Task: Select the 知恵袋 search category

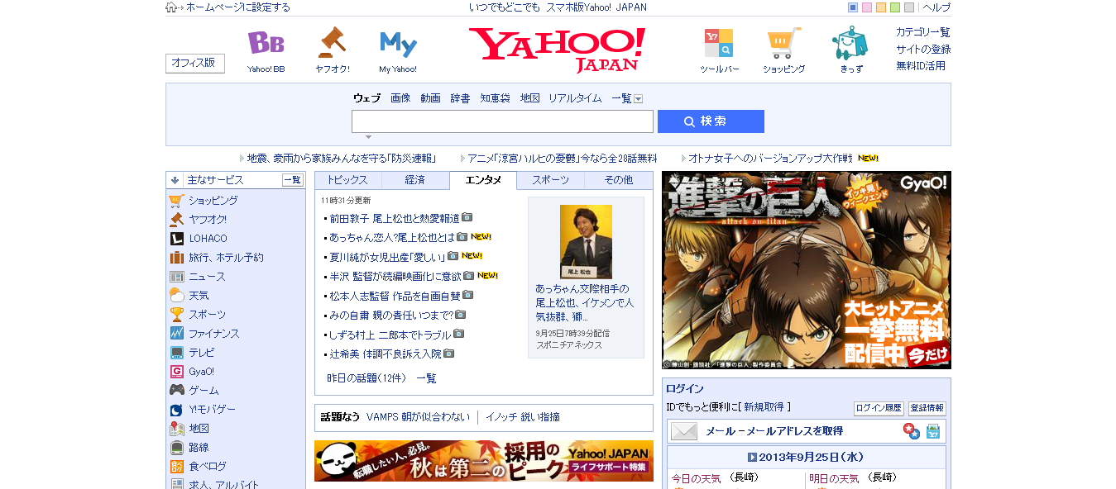Action: (x=496, y=98)
